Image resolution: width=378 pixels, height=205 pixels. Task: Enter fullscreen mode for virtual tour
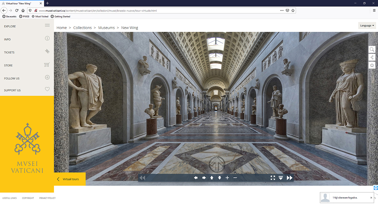[273, 178]
